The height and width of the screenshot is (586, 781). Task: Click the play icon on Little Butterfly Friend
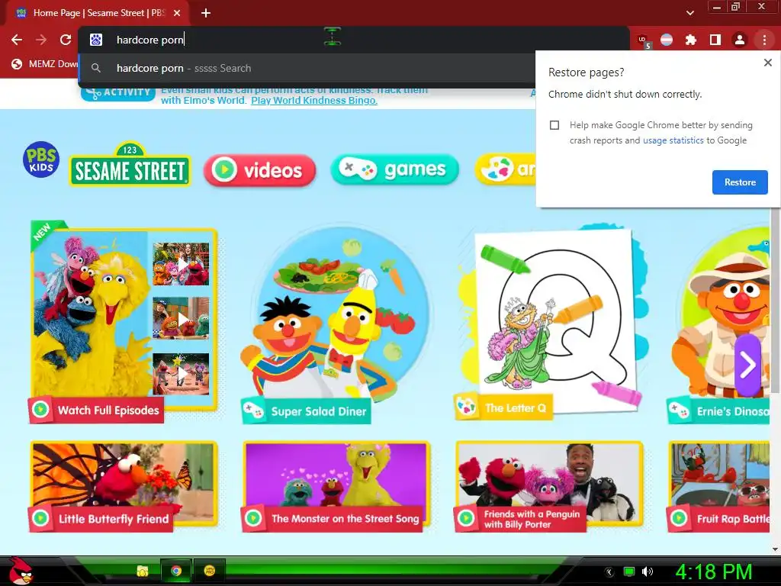click(40, 518)
